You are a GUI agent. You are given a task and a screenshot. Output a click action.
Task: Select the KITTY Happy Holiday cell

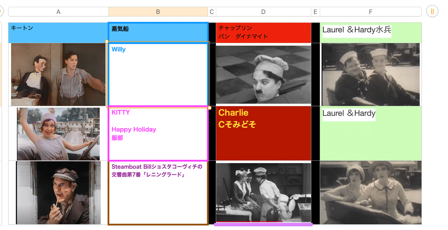(158, 134)
